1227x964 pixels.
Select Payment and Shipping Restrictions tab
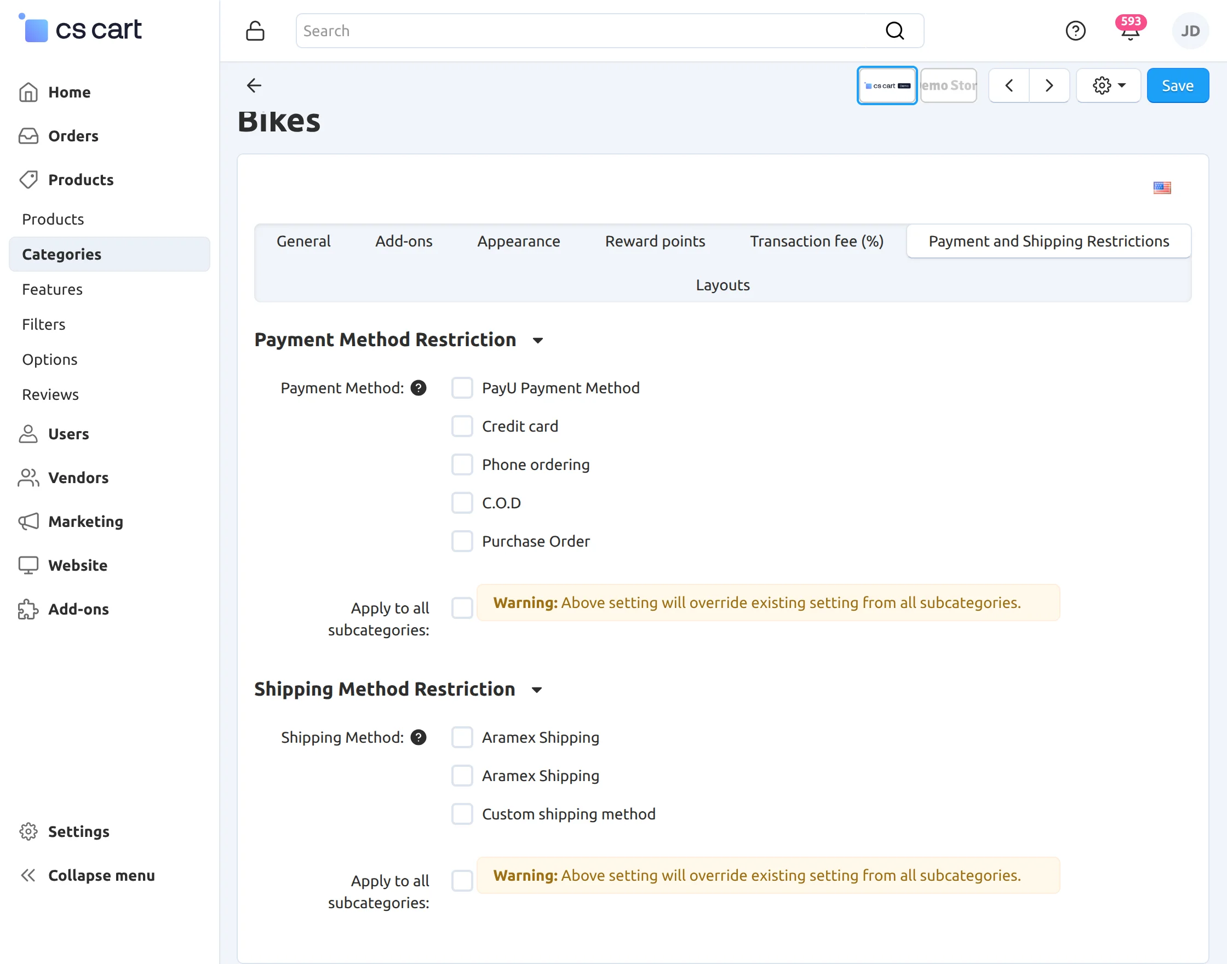point(1048,241)
